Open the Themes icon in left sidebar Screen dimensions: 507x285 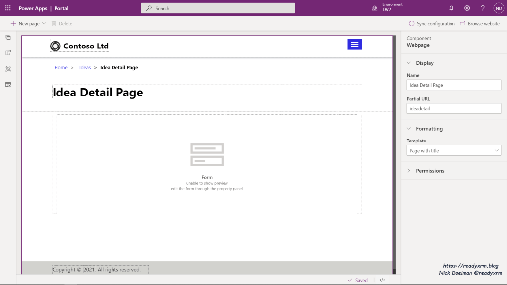[x=8, y=69]
